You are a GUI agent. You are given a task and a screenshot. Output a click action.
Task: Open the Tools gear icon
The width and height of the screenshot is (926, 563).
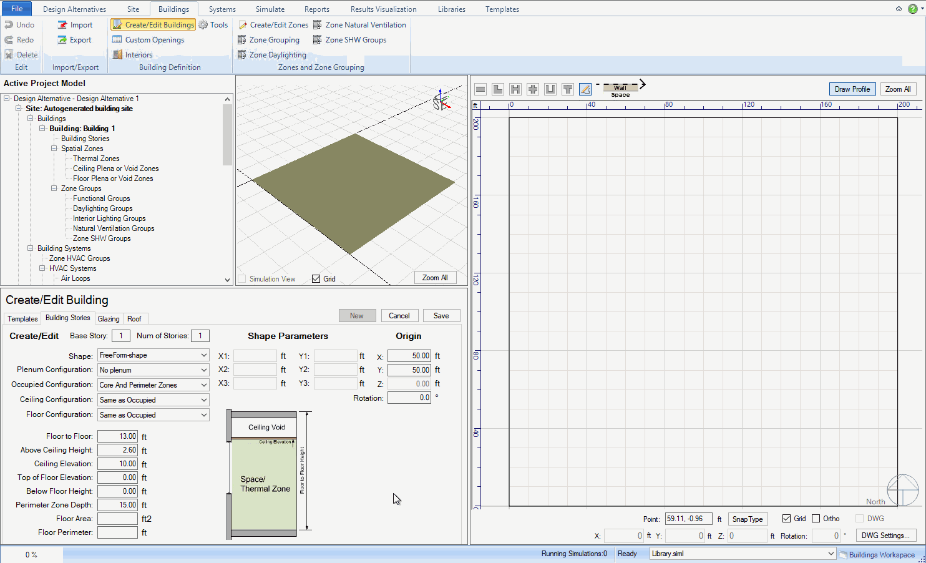pyautogui.click(x=203, y=25)
